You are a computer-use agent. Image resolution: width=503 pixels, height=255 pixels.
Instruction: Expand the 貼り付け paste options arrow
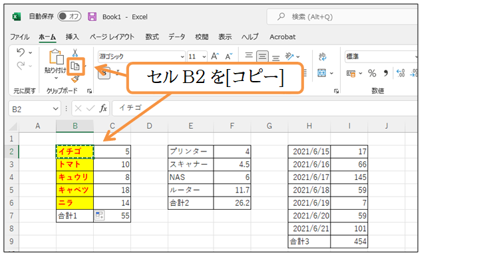[x=56, y=78]
